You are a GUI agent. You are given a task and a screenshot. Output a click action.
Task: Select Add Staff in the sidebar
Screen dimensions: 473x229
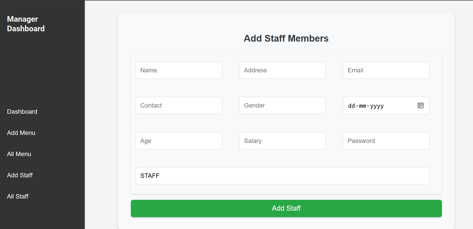pyautogui.click(x=20, y=175)
